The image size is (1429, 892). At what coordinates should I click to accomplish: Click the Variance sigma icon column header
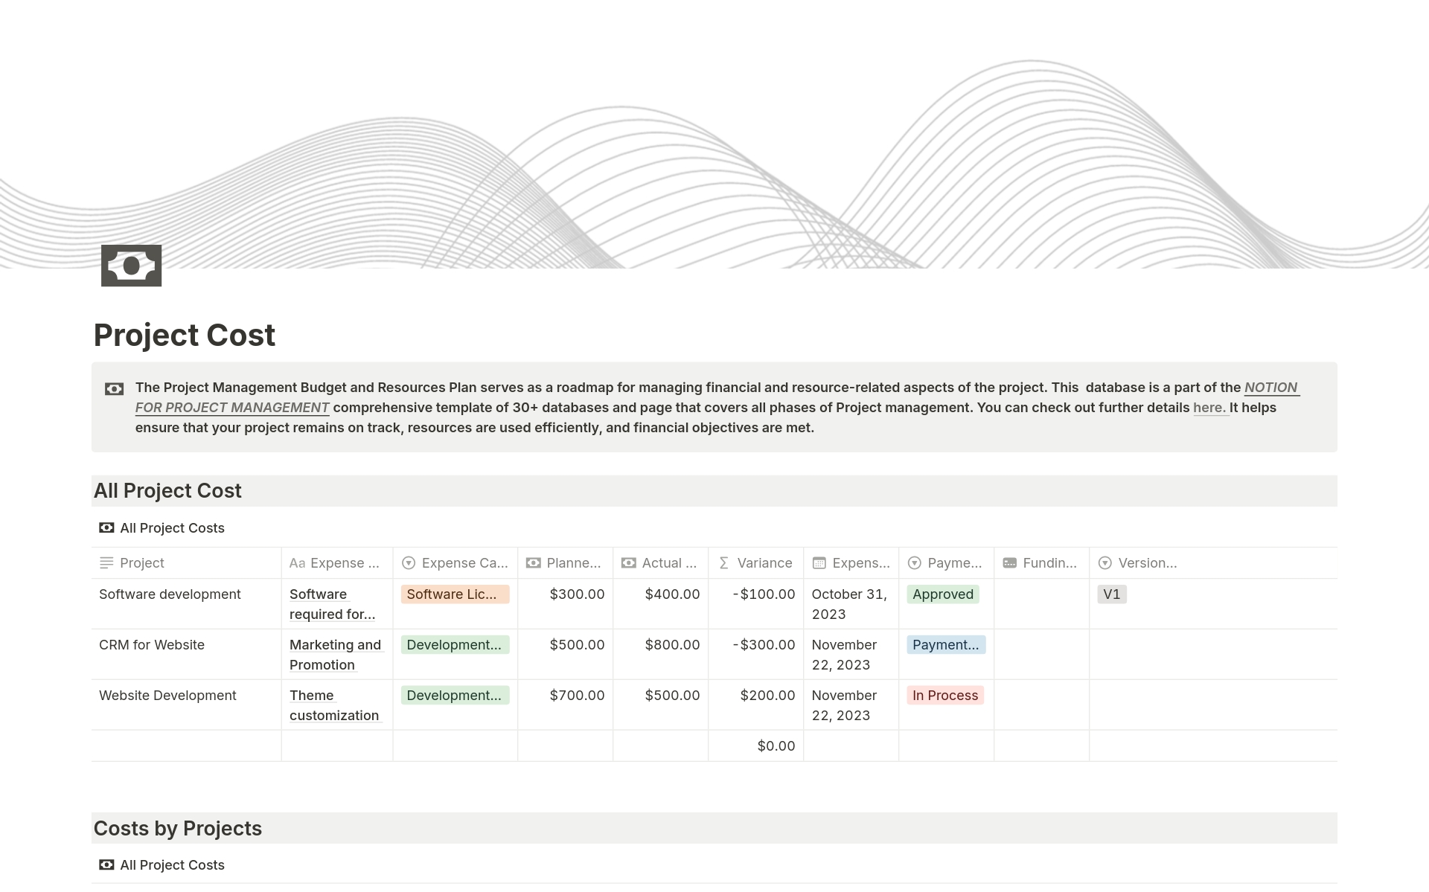pos(722,562)
